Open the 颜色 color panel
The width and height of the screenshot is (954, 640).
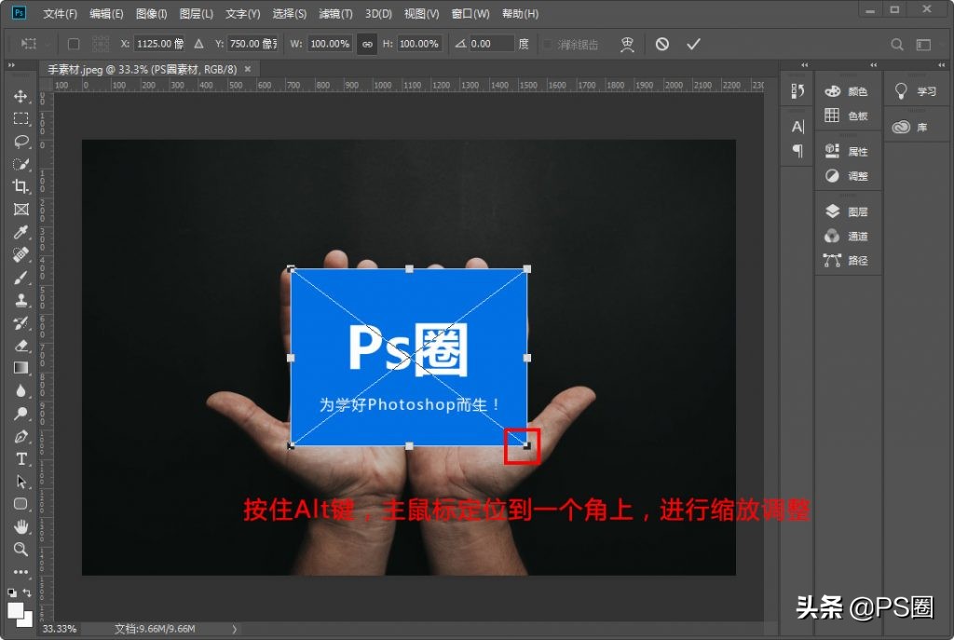tap(848, 91)
